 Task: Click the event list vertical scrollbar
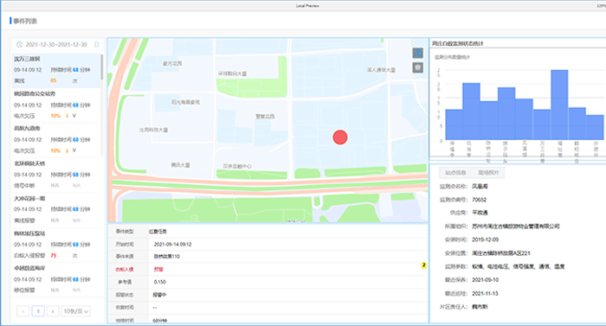click(x=102, y=67)
